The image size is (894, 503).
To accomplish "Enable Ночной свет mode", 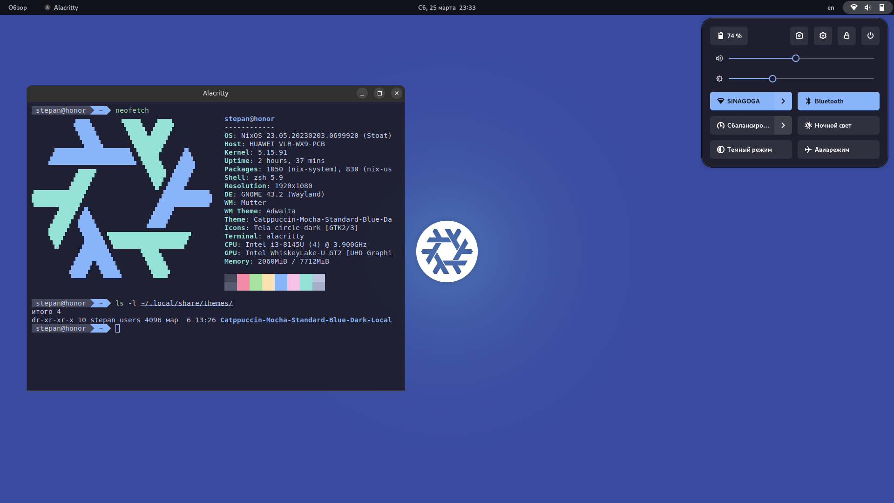I will click(838, 125).
